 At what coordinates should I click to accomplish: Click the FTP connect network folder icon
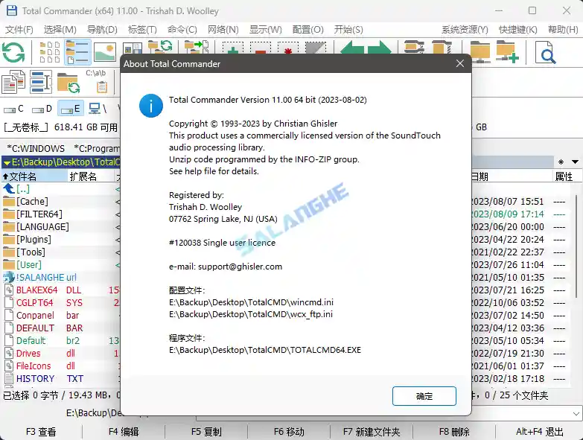pyautogui.click(x=480, y=52)
